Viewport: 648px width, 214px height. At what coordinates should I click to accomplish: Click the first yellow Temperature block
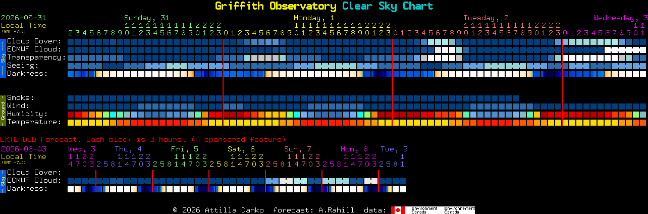coord(71,123)
